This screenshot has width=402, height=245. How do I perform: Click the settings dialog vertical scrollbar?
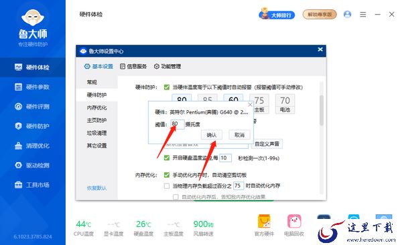click(x=322, y=110)
